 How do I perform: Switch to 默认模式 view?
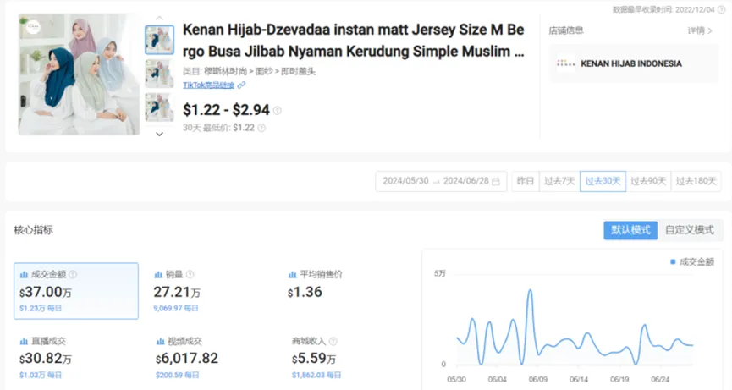click(630, 230)
